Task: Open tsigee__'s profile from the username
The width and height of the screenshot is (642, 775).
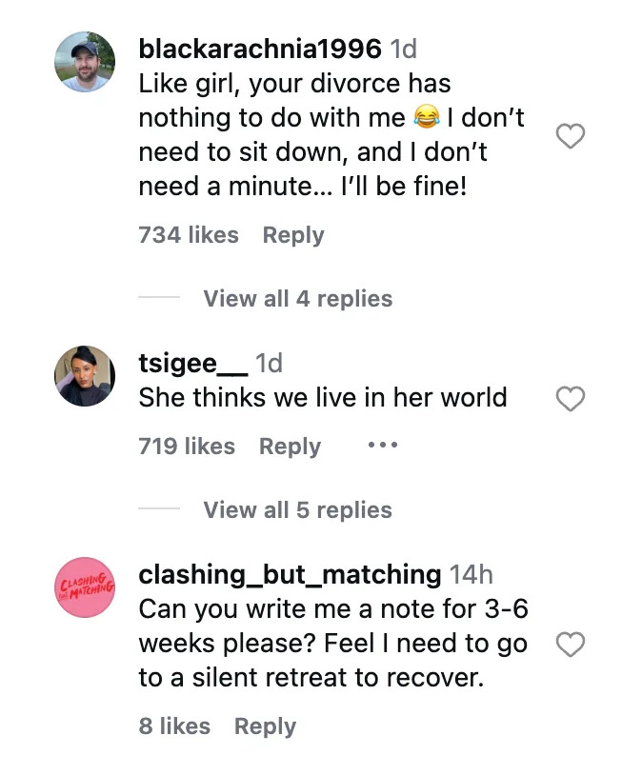Action: tap(191, 363)
